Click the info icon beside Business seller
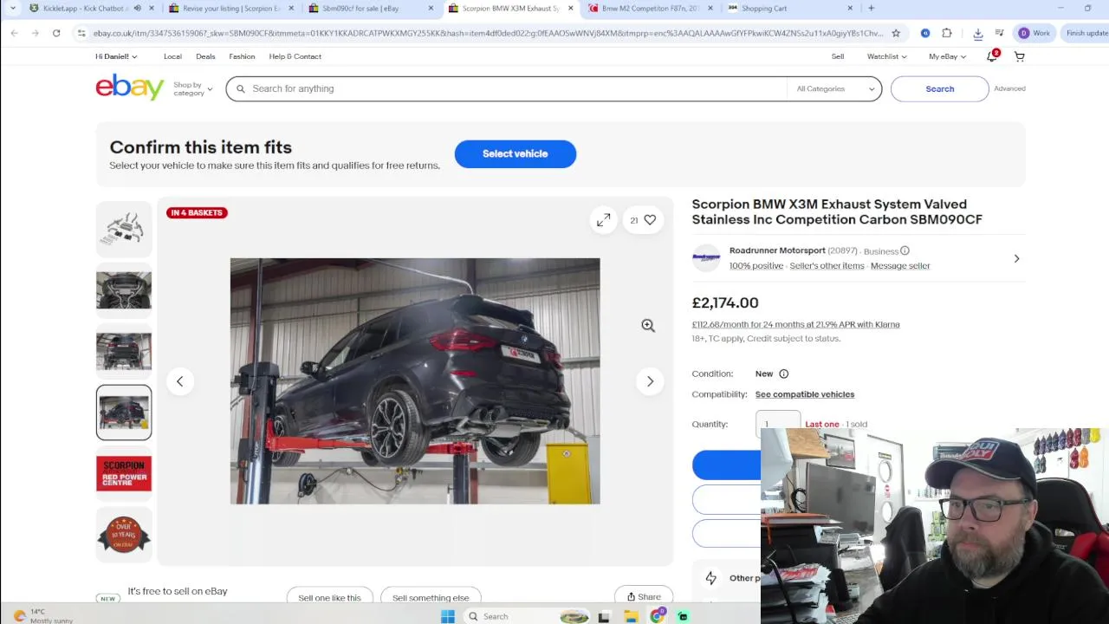Image resolution: width=1109 pixels, height=624 pixels. pyautogui.click(x=905, y=250)
